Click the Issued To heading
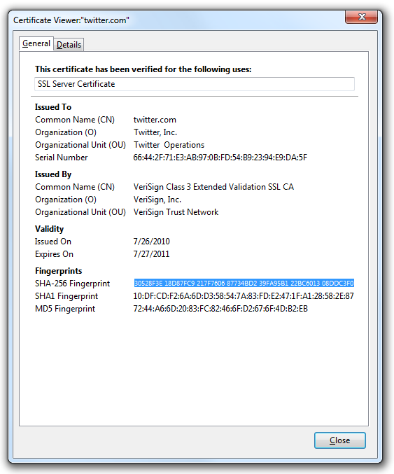Viewport: 394px width, 474px height. pos(53,107)
